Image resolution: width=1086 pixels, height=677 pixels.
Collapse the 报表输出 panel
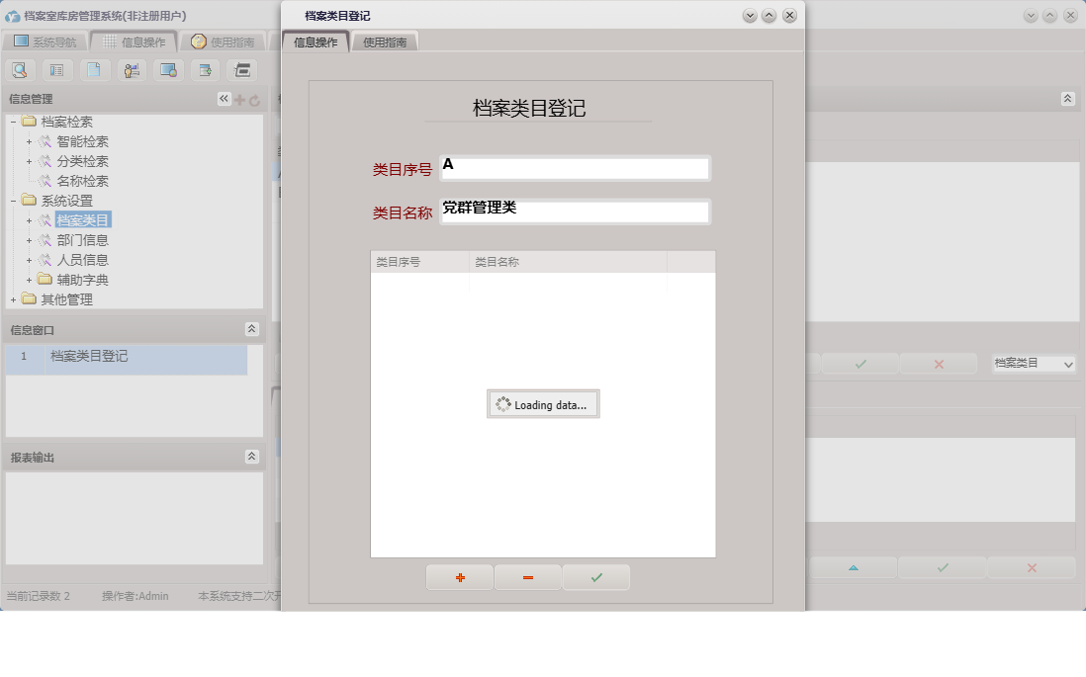(253, 457)
